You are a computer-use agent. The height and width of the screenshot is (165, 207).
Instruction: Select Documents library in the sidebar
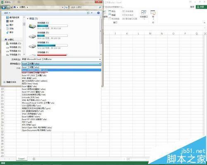pos(10,28)
